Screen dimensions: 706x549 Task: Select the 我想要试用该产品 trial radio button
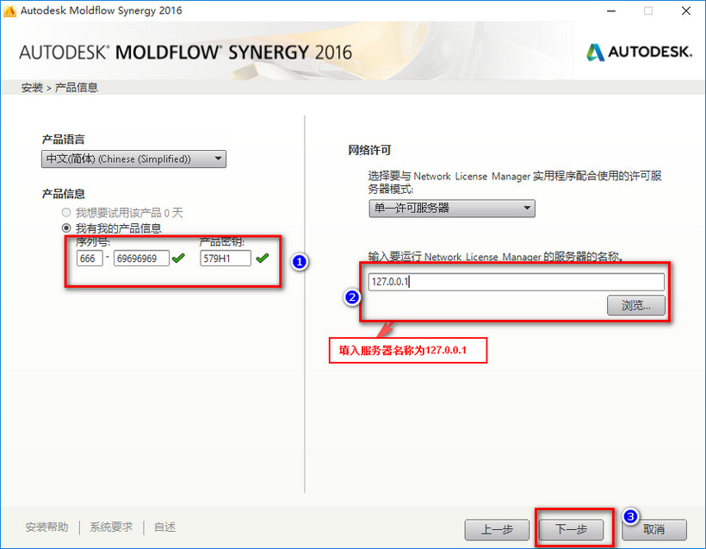tap(66, 211)
